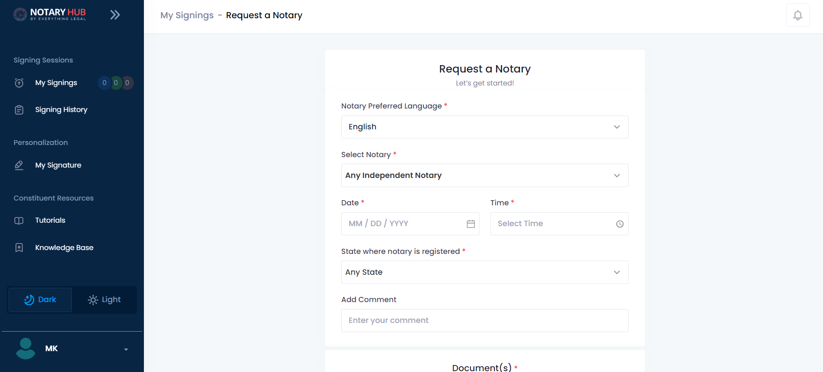Open Signing History in sidebar
This screenshot has width=823, height=372.
coord(61,110)
